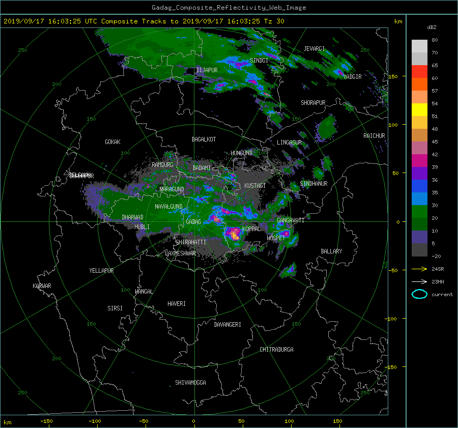Pick the dark orange 57-60 dBZ swatch
The width and height of the screenshot is (458, 428).
(419, 84)
